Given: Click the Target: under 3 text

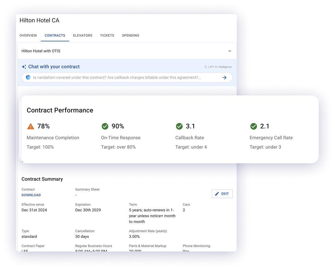Looking at the screenshot, I should [x=266, y=147].
